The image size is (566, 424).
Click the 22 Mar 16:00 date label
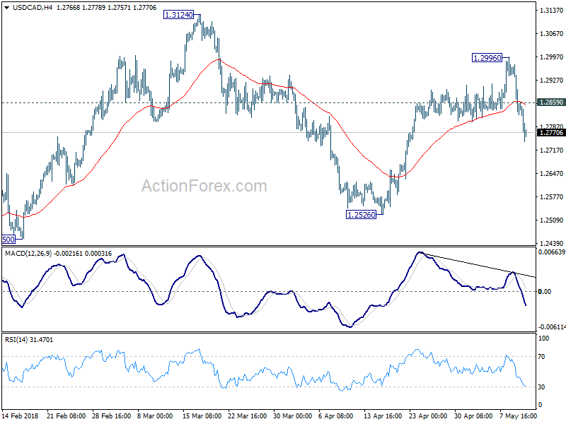[x=247, y=416]
